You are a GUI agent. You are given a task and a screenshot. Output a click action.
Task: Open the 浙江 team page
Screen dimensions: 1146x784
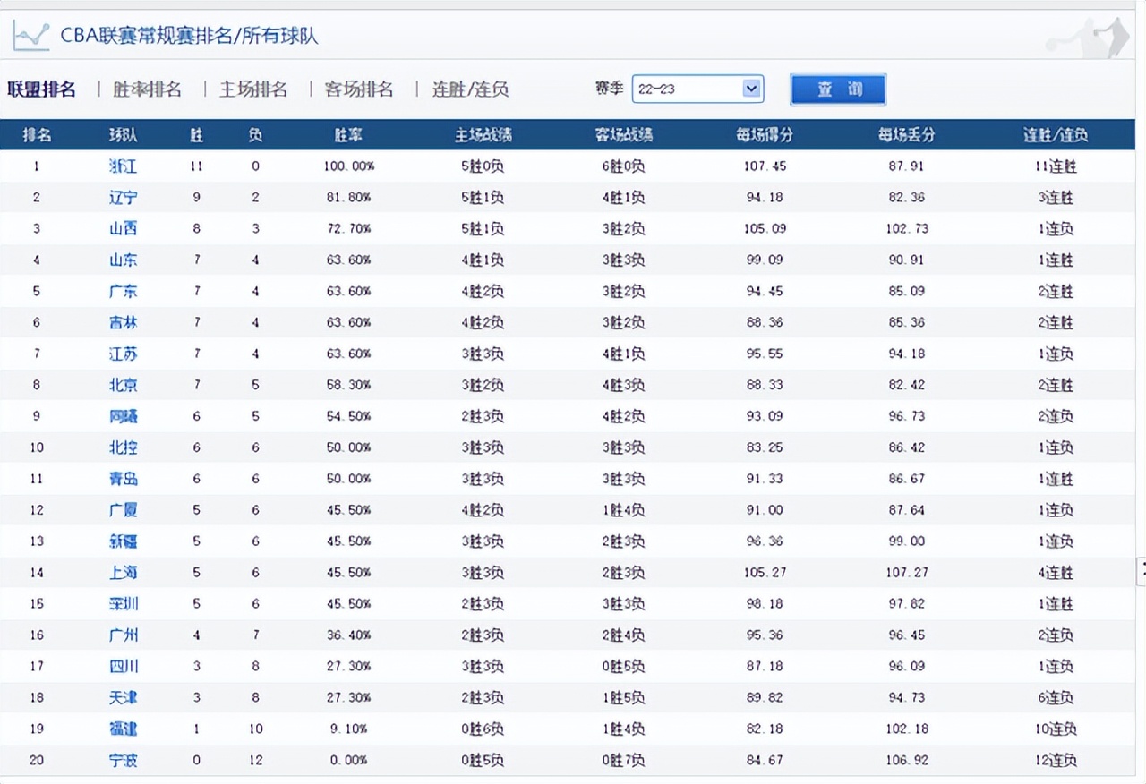point(123,166)
